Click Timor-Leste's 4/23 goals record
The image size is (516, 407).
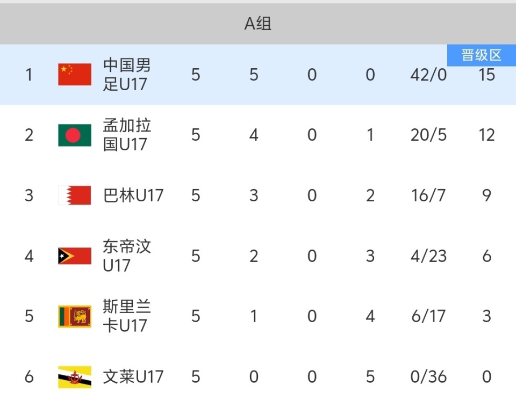click(x=428, y=256)
